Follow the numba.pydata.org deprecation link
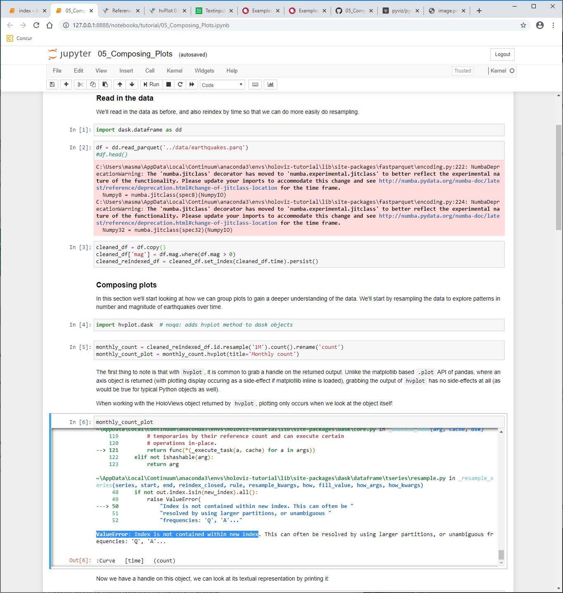 click(x=439, y=181)
